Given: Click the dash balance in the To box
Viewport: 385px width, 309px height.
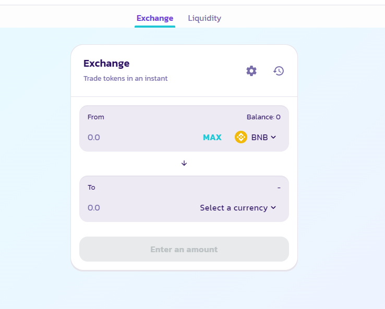Looking at the screenshot, I should pyautogui.click(x=279, y=188).
